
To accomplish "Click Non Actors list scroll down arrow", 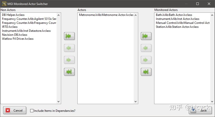I will click(x=59, y=102).
